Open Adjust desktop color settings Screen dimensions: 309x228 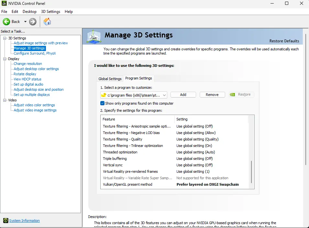[36, 69]
